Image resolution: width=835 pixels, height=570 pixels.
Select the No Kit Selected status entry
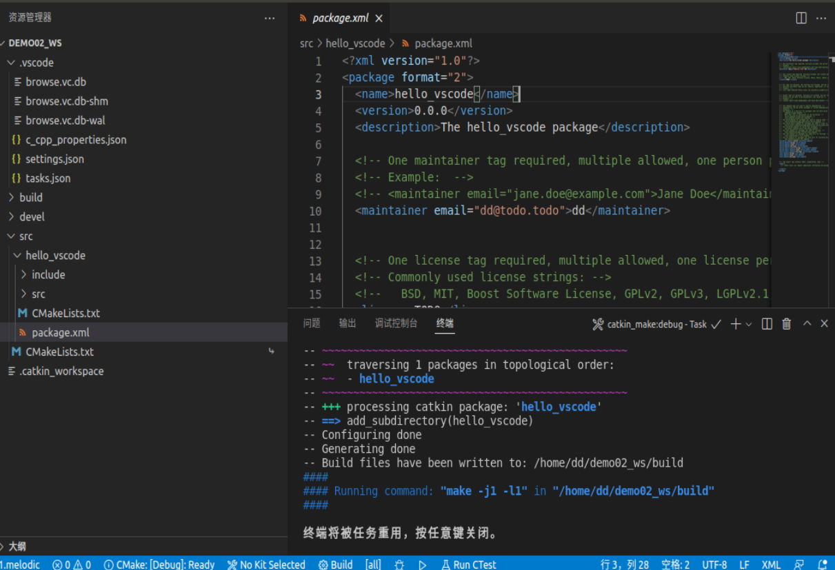pos(266,564)
